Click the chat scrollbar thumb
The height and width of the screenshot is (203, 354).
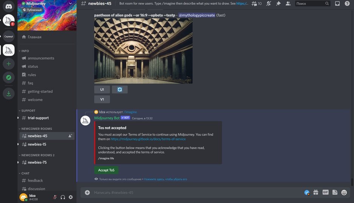(352, 182)
